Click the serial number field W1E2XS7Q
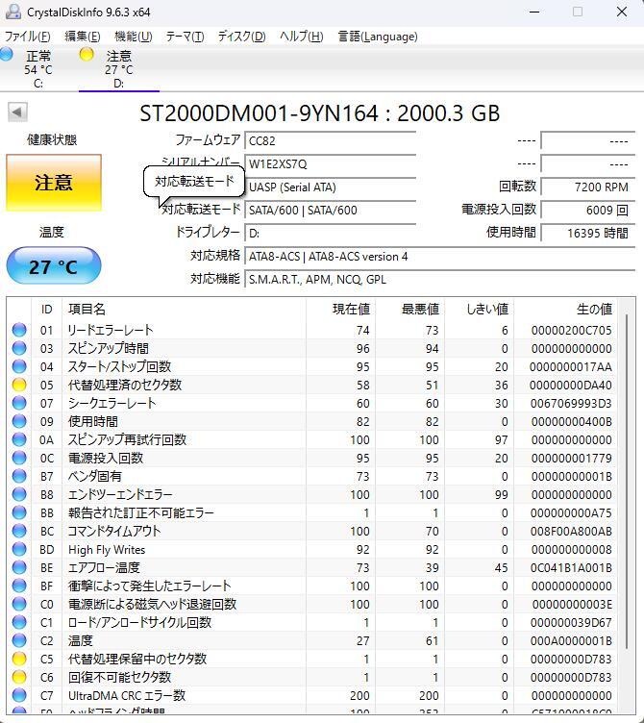644x723 pixels. 331,164
